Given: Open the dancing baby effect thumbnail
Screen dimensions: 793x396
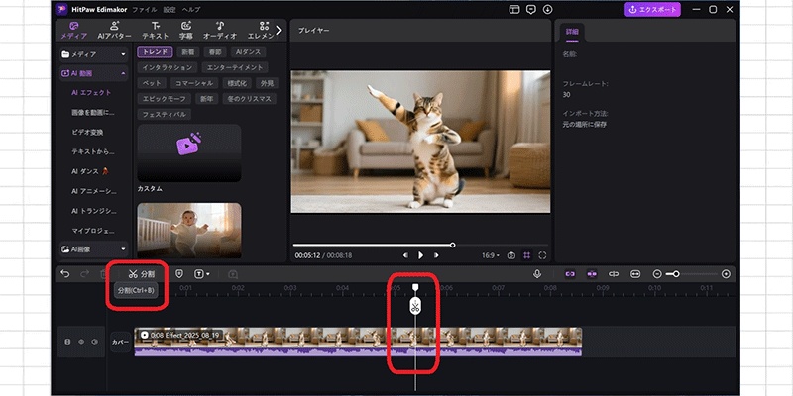Looking at the screenshot, I should pos(189,231).
